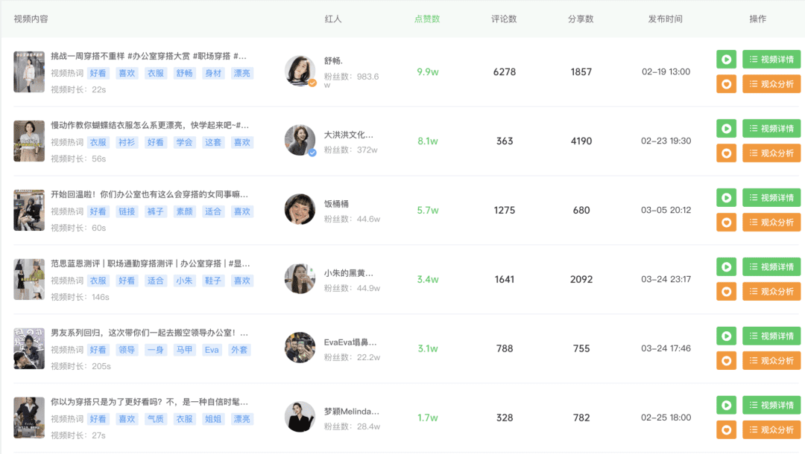Click orange circle icon in 饭桶桶 row
The height and width of the screenshot is (454, 805).
pos(726,223)
